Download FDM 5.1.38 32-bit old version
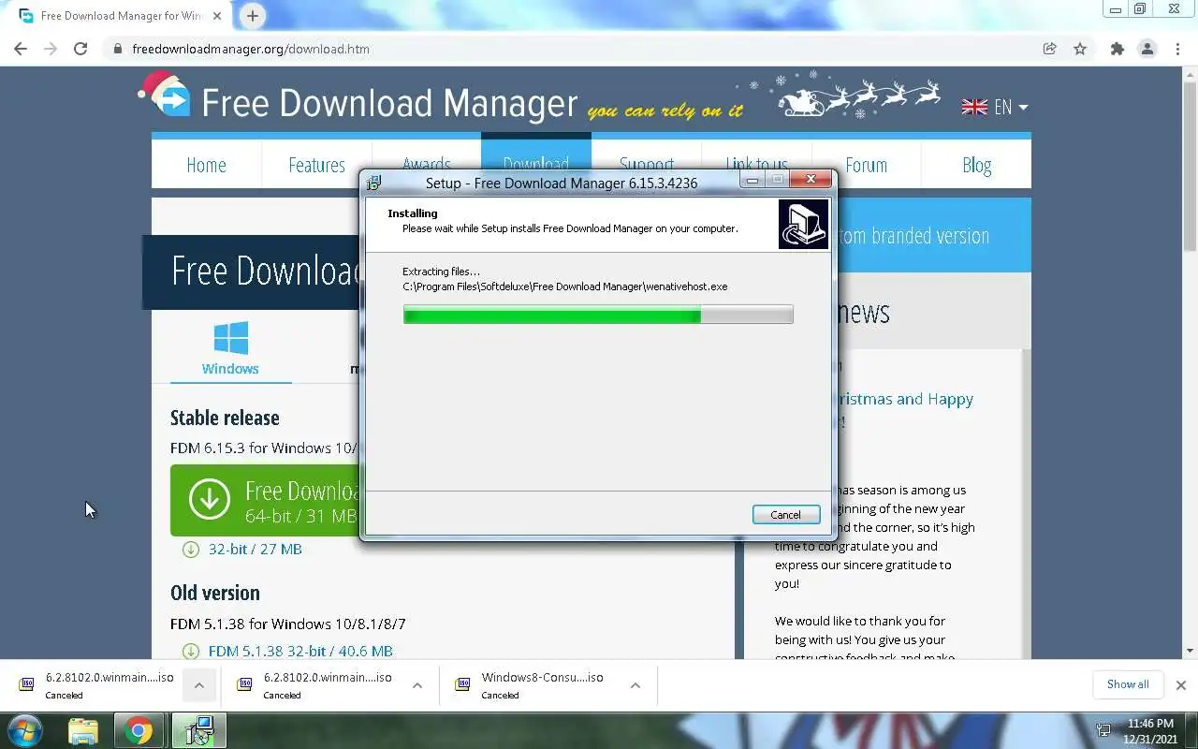This screenshot has height=749, width=1198. point(299,651)
